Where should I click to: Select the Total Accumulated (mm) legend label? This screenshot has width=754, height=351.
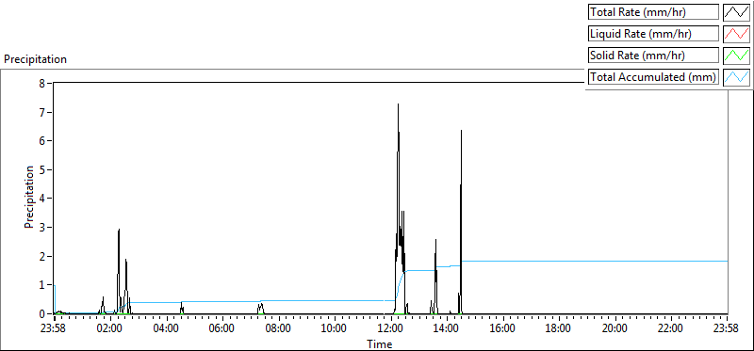pos(653,77)
